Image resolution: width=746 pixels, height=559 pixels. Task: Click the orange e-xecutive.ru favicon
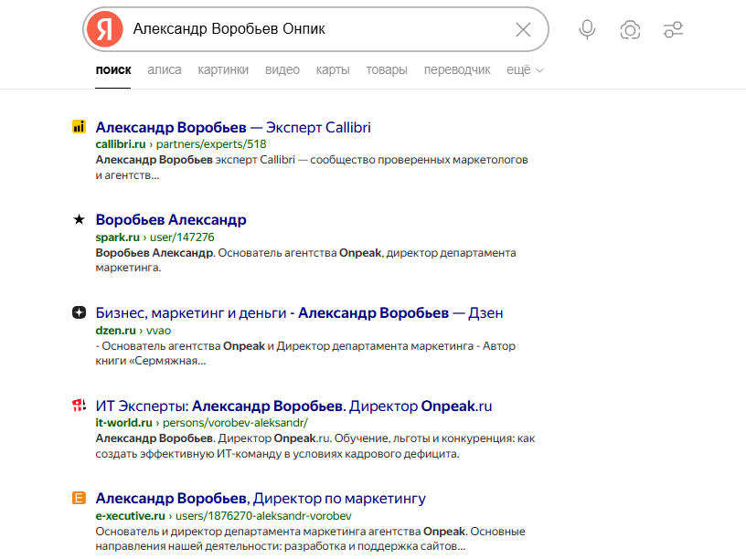point(79,499)
